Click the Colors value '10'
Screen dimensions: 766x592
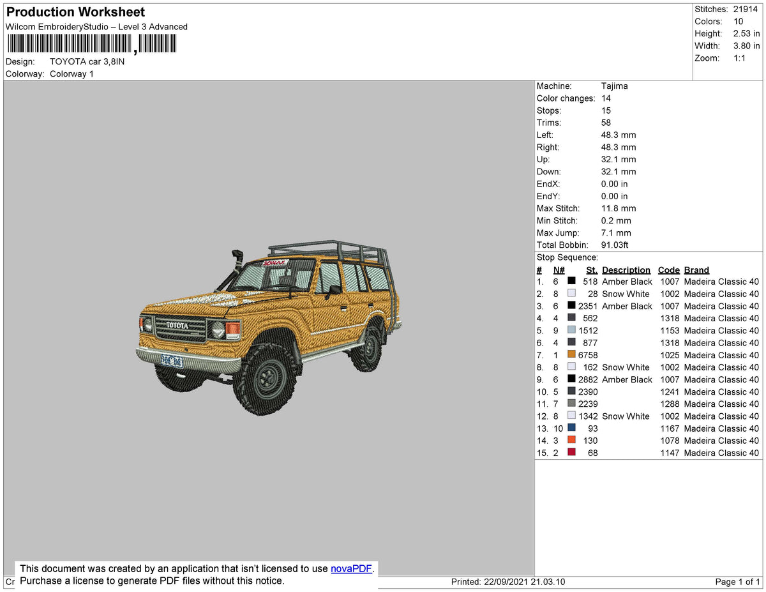click(x=738, y=22)
